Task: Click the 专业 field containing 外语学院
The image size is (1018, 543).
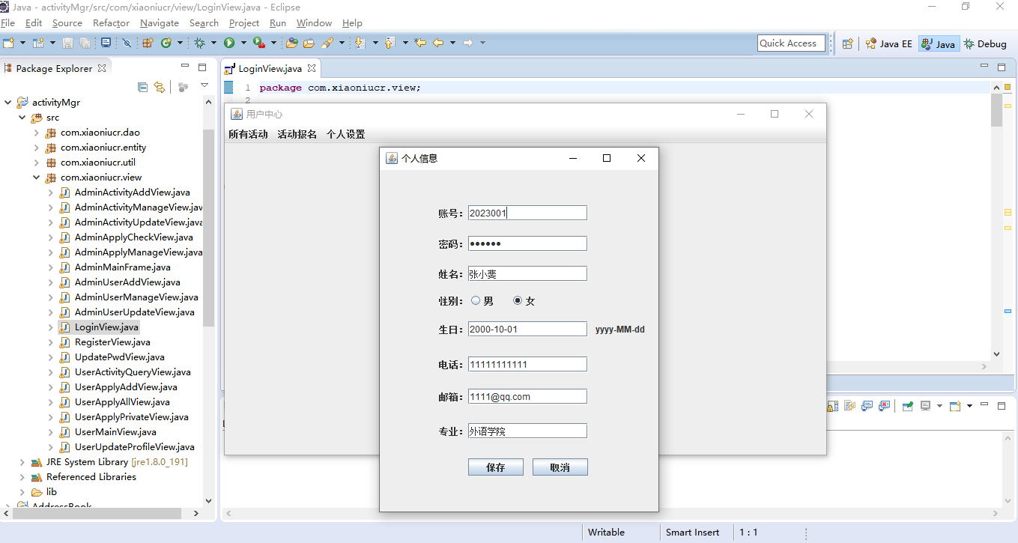Action: 527,431
